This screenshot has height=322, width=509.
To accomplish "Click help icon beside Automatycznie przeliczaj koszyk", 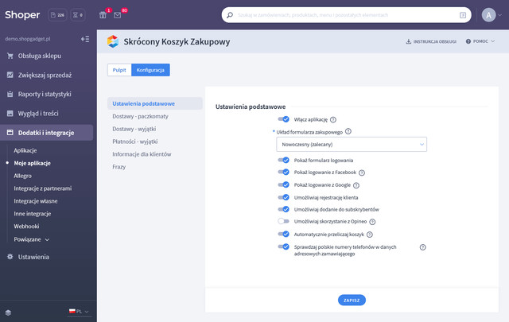I will click(x=370, y=235).
